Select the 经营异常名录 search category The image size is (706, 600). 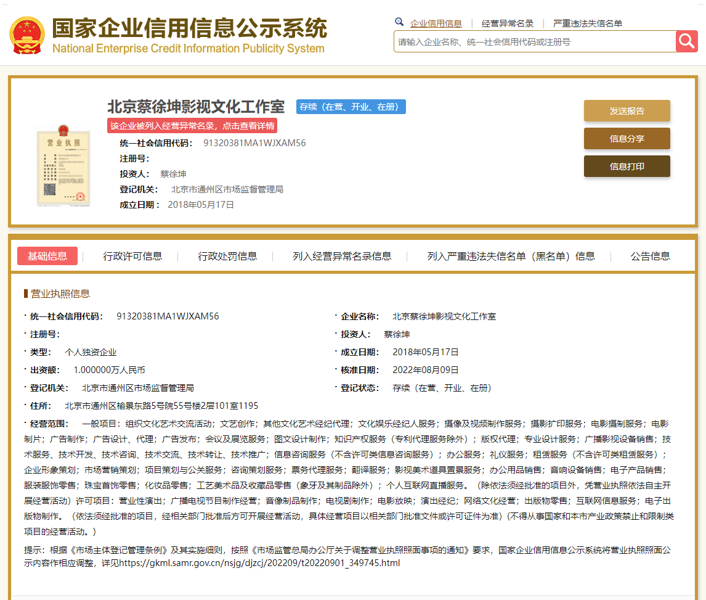508,23
